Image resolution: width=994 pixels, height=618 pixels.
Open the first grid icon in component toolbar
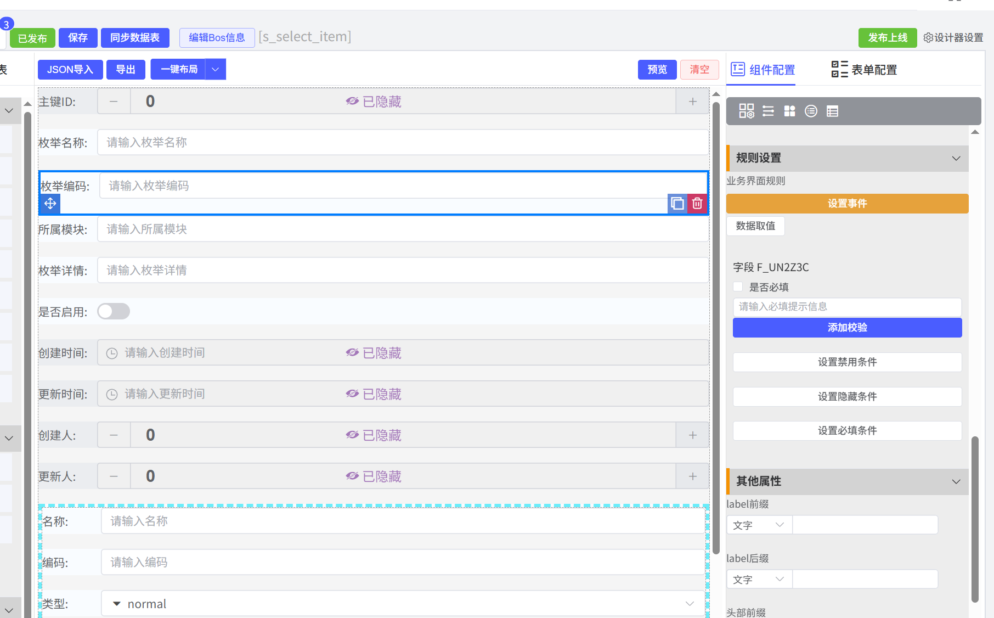[x=747, y=111]
